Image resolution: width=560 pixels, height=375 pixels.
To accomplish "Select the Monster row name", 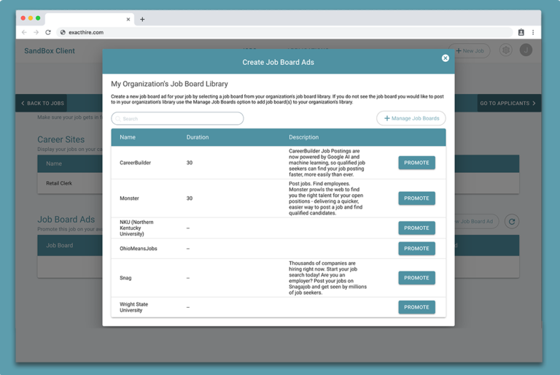I will (x=129, y=198).
